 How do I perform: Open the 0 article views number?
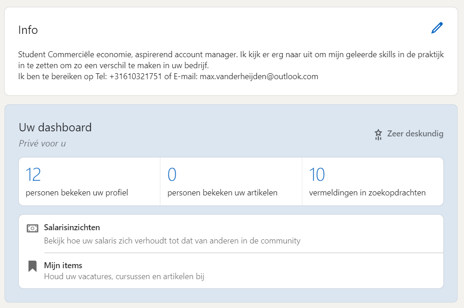172,174
